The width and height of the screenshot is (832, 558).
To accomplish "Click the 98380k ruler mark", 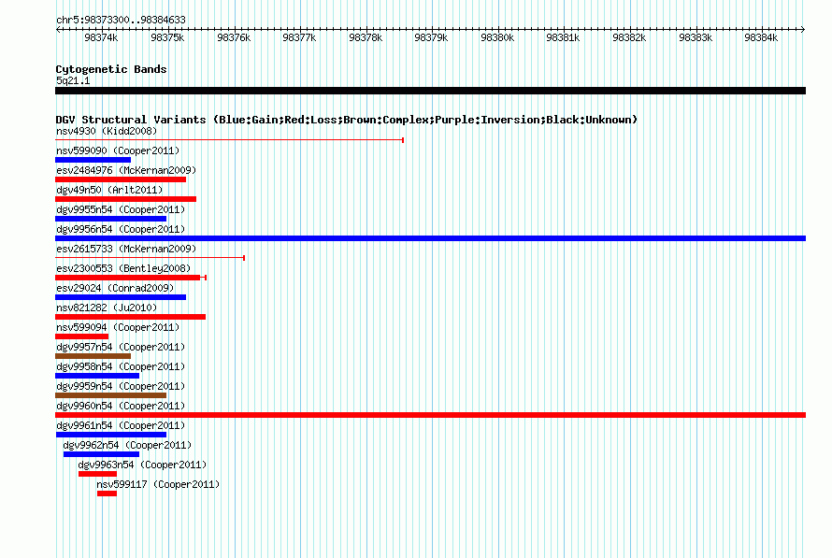I will click(x=497, y=37).
